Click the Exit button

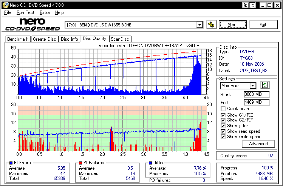coord(263,25)
